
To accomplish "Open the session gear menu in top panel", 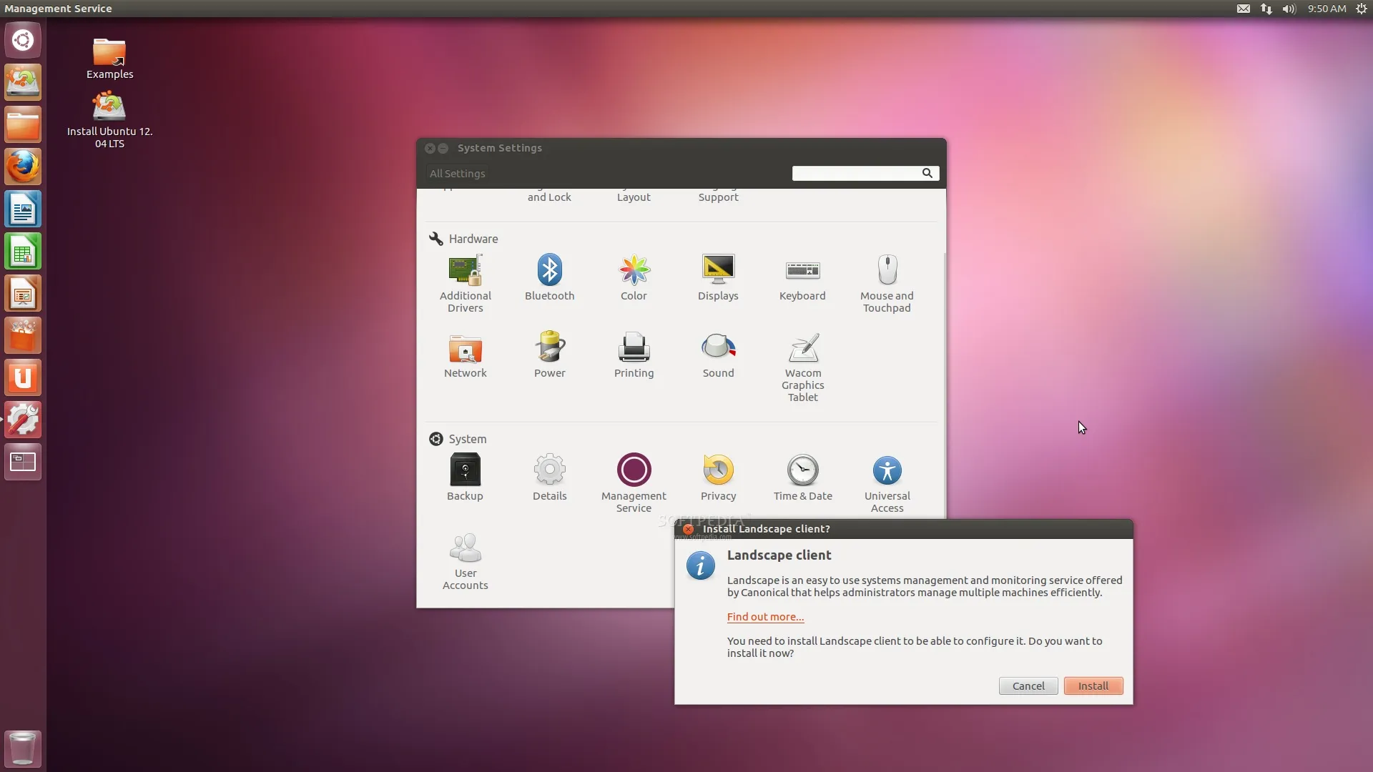I will (1362, 9).
